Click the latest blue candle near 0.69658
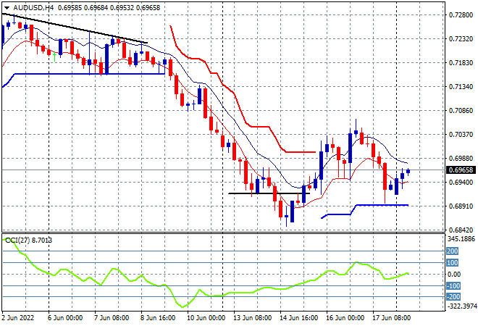The width and height of the screenshot is (478, 326). click(408, 172)
